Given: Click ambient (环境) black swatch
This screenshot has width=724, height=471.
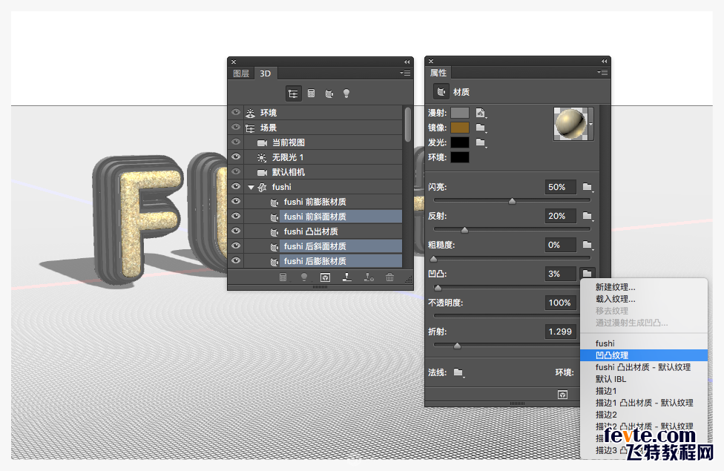Looking at the screenshot, I should (460, 157).
